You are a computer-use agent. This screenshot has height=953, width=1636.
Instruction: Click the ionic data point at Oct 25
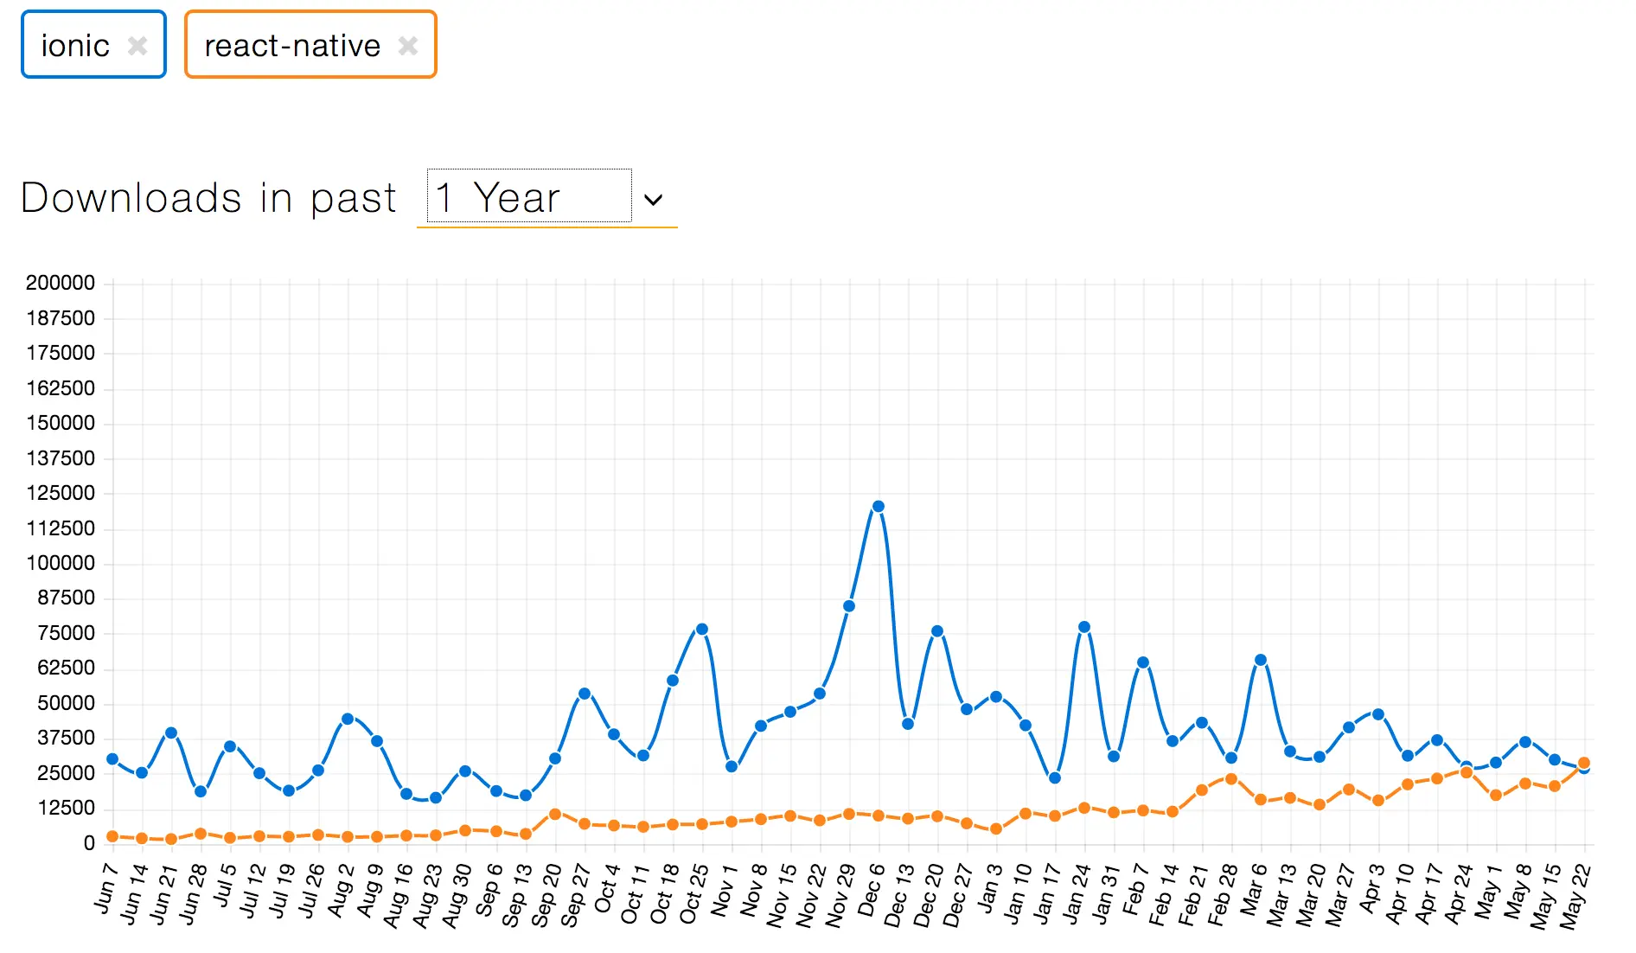pos(702,630)
